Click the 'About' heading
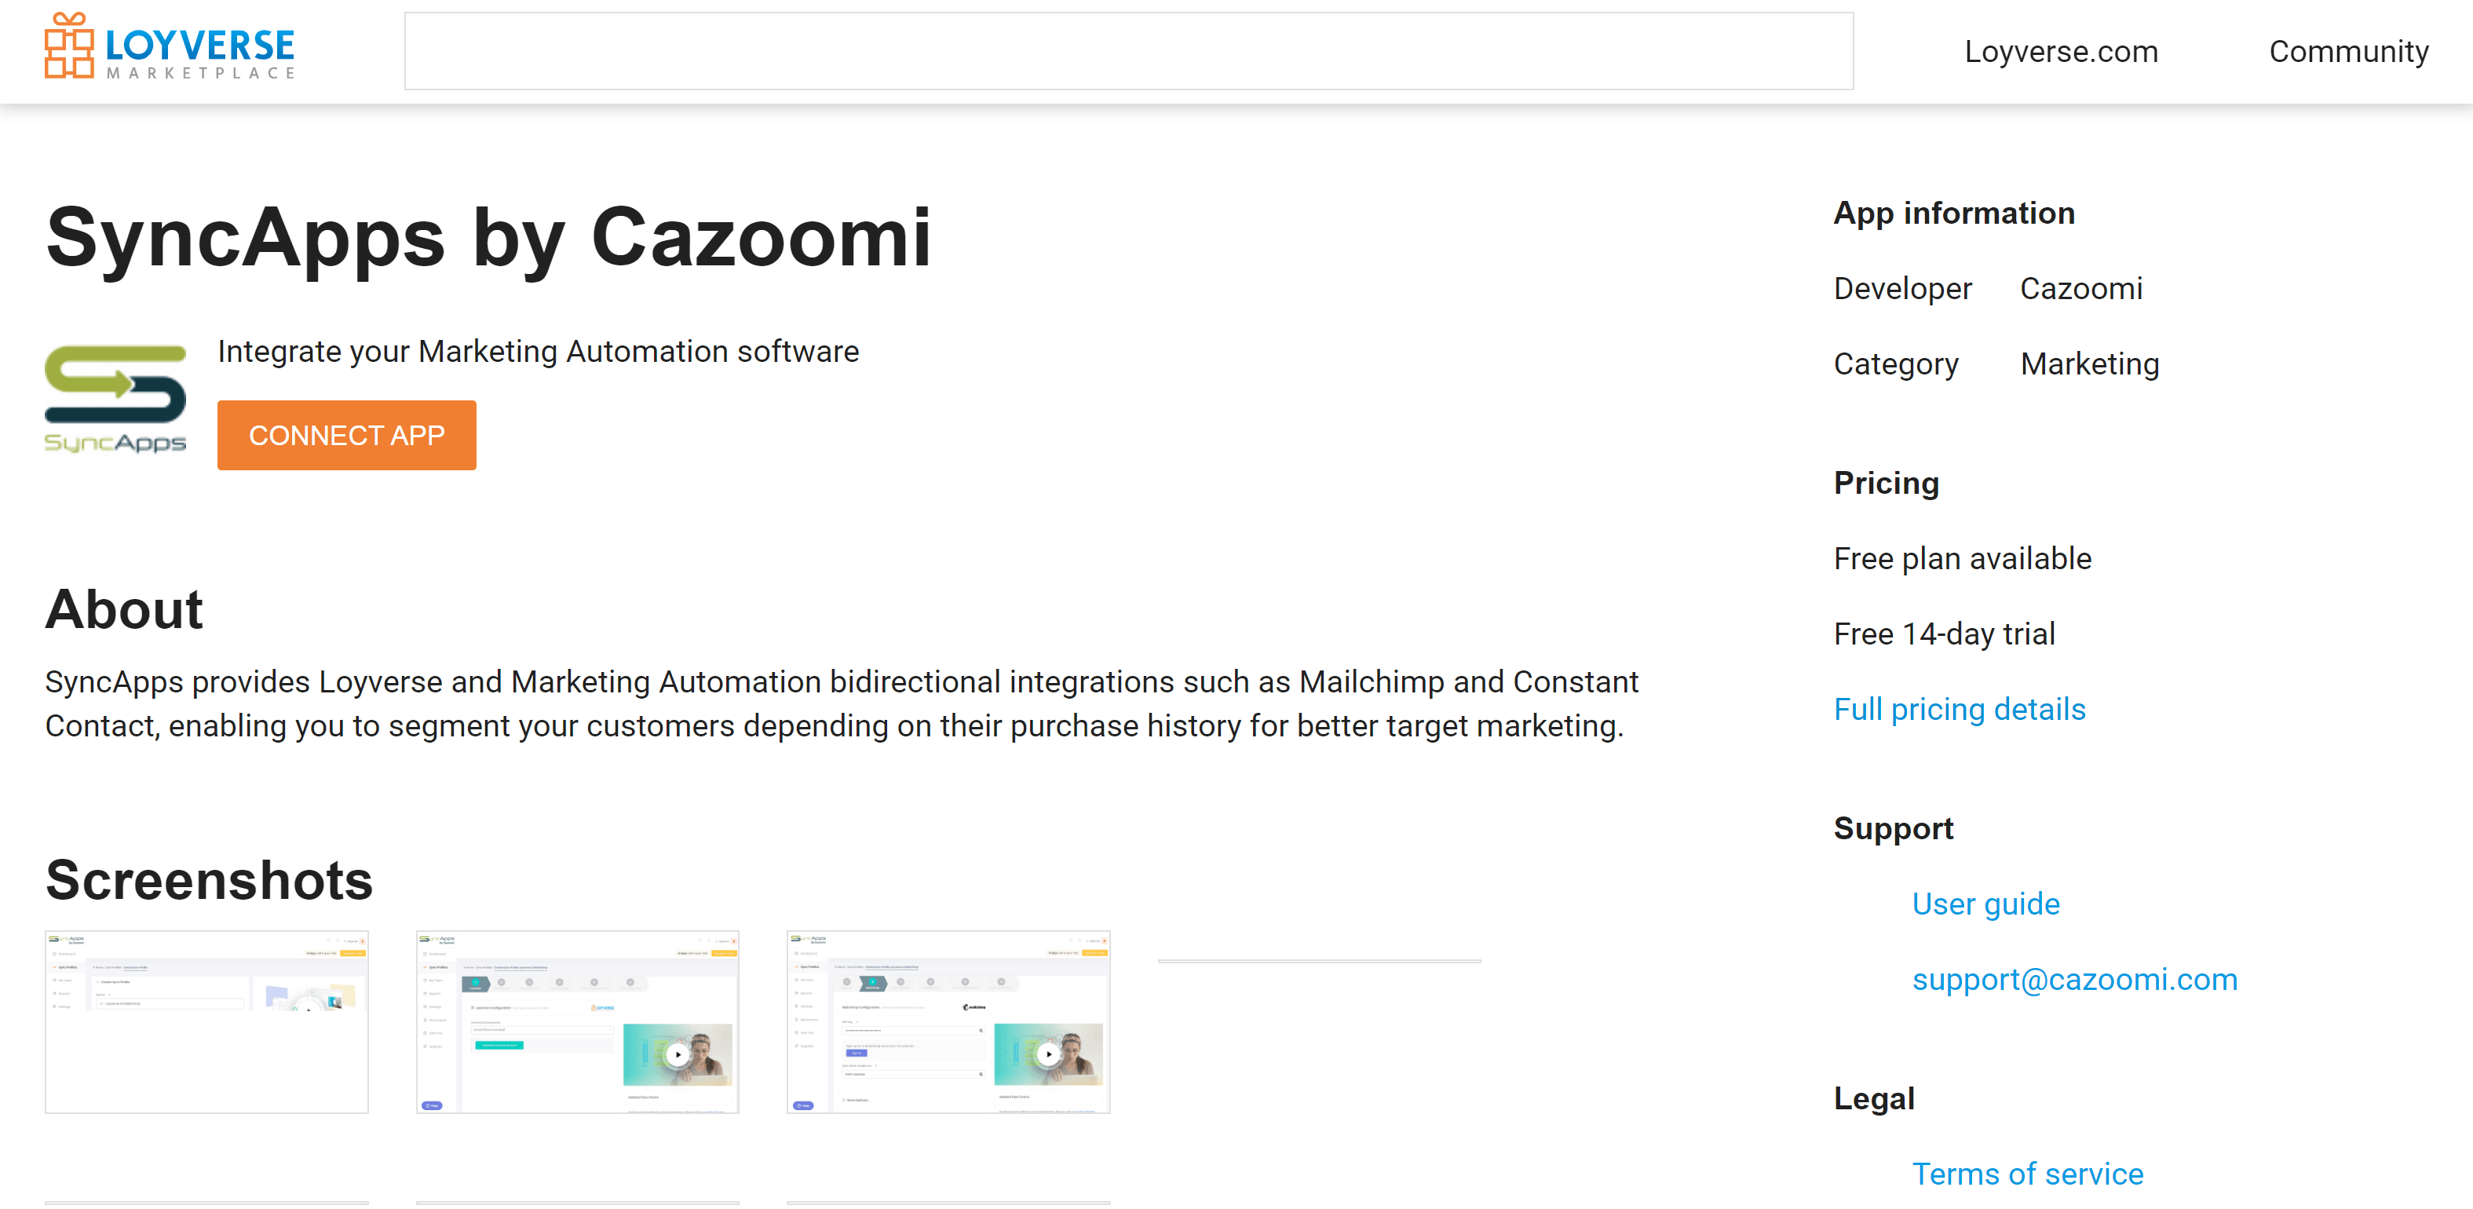Screen dimensions: 2473x1209 124,609
